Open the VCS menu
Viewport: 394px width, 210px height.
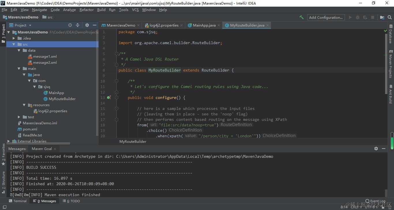(x=135, y=10)
